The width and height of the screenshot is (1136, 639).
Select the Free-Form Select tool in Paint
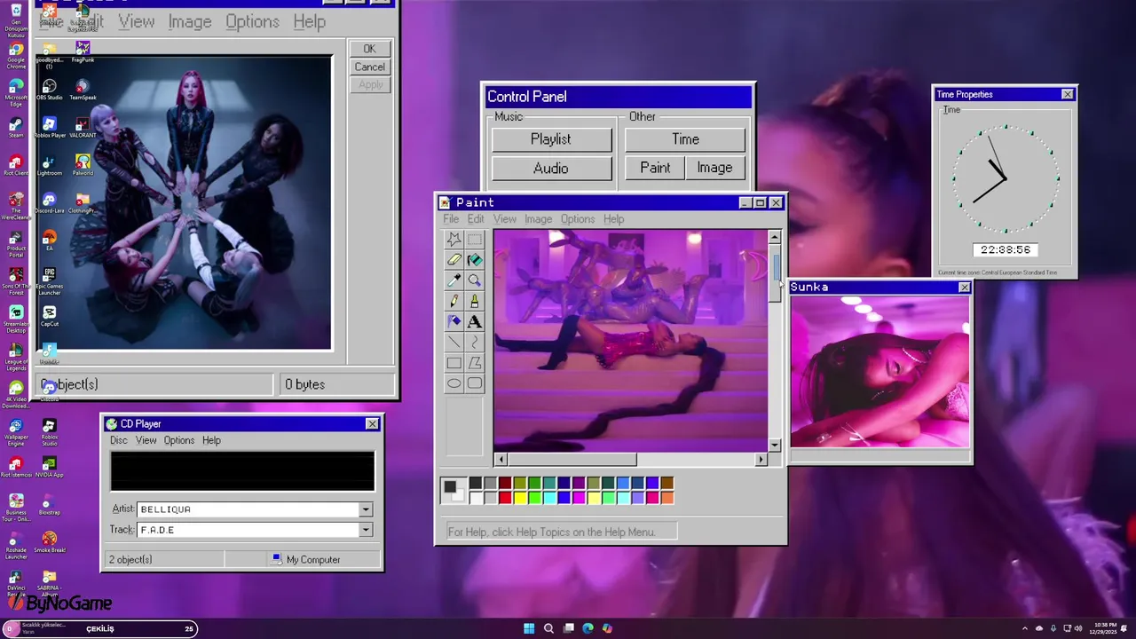[x=454, y=240]
